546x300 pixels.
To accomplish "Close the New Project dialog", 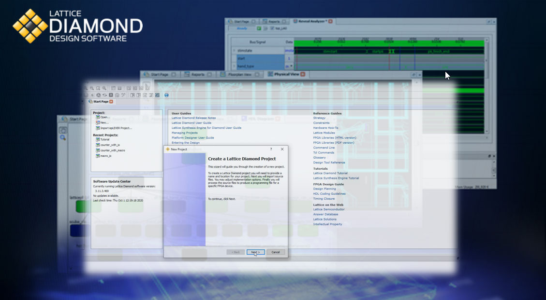I will click(282, 150).
